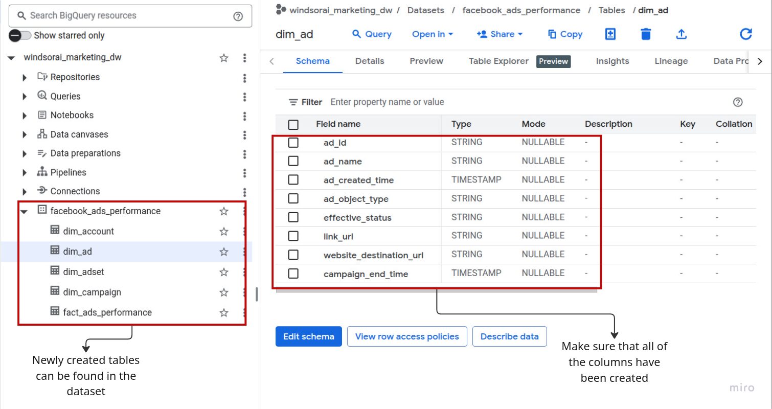Switch to the Preview tab

426,61
